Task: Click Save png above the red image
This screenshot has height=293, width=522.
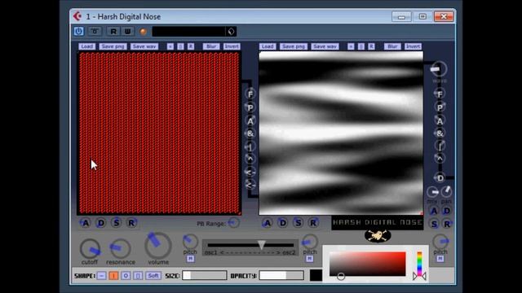Action: click(x=113, y=46)
